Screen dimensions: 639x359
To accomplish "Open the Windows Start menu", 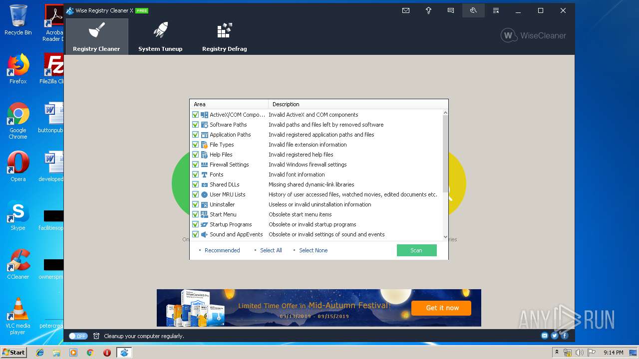I will pos(14,352).
